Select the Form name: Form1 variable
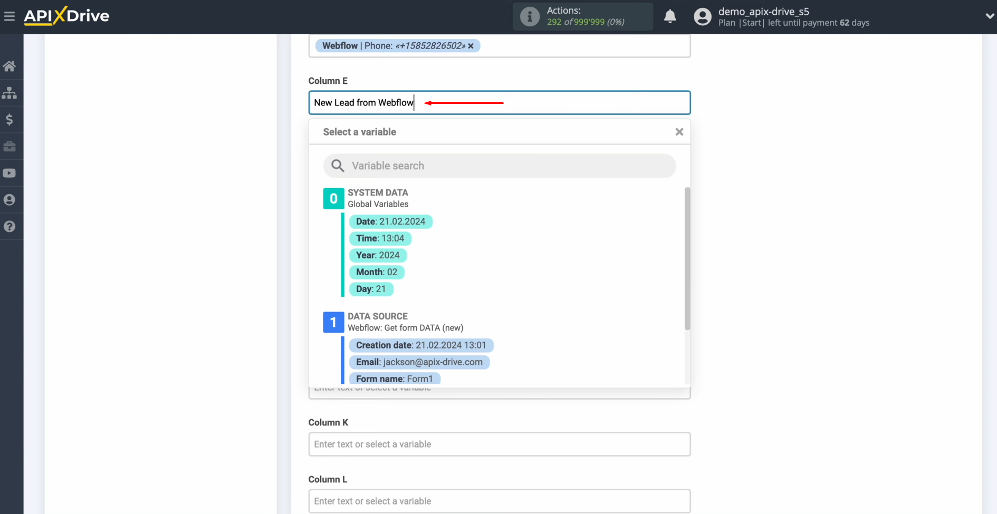Image resolution: width=997 pixels, height=514 pixels. click(395, 379)
